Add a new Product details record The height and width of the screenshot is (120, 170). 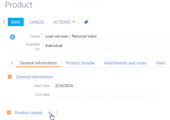coord(49,113)
